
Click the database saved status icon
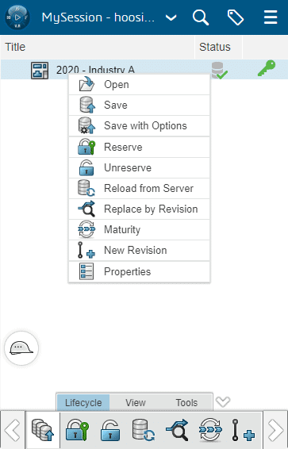coord(219,70)
